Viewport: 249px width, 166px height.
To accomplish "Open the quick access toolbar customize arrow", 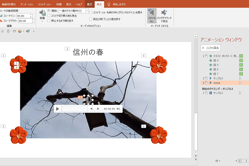I will [x=34, y=31].
